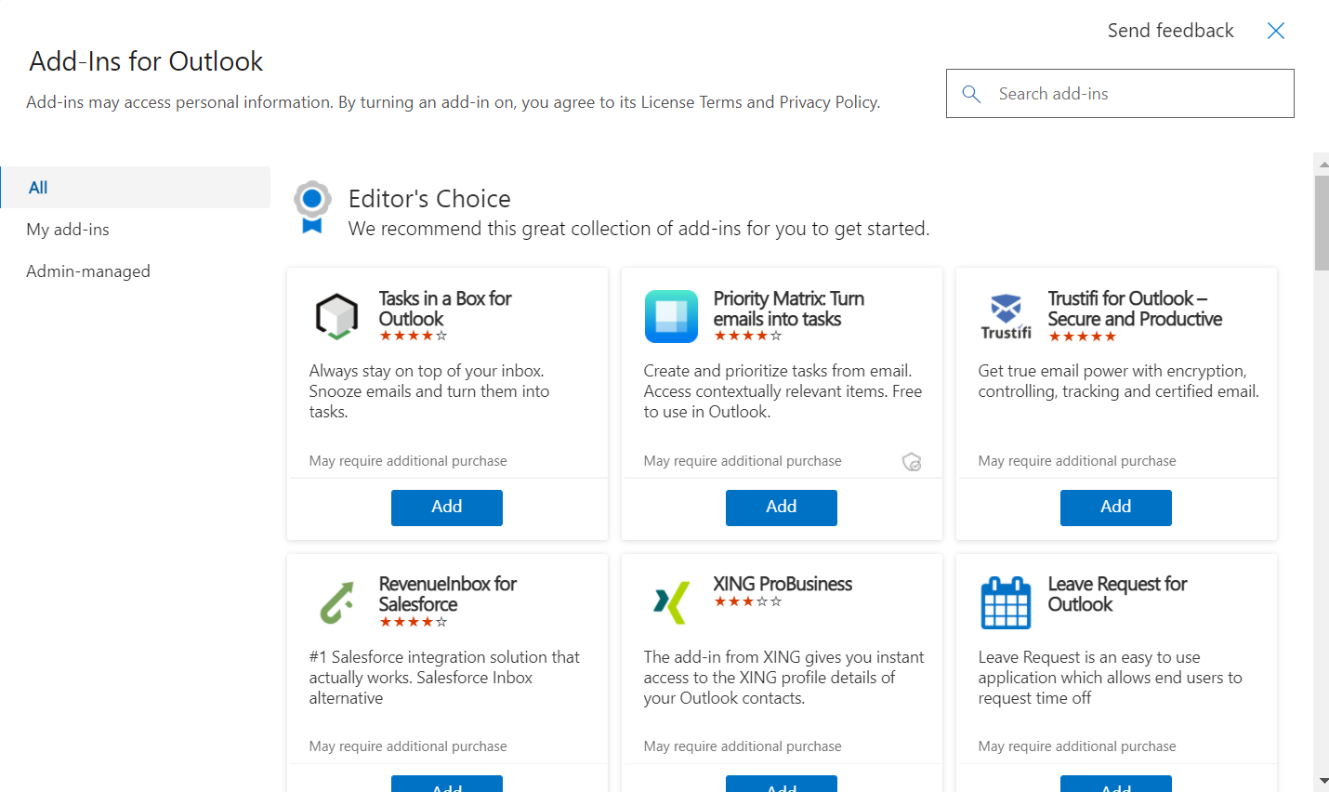Click the Leave Request calendar icon
This screenshot has width=1329, height=792.
[x=1005, y=601]
